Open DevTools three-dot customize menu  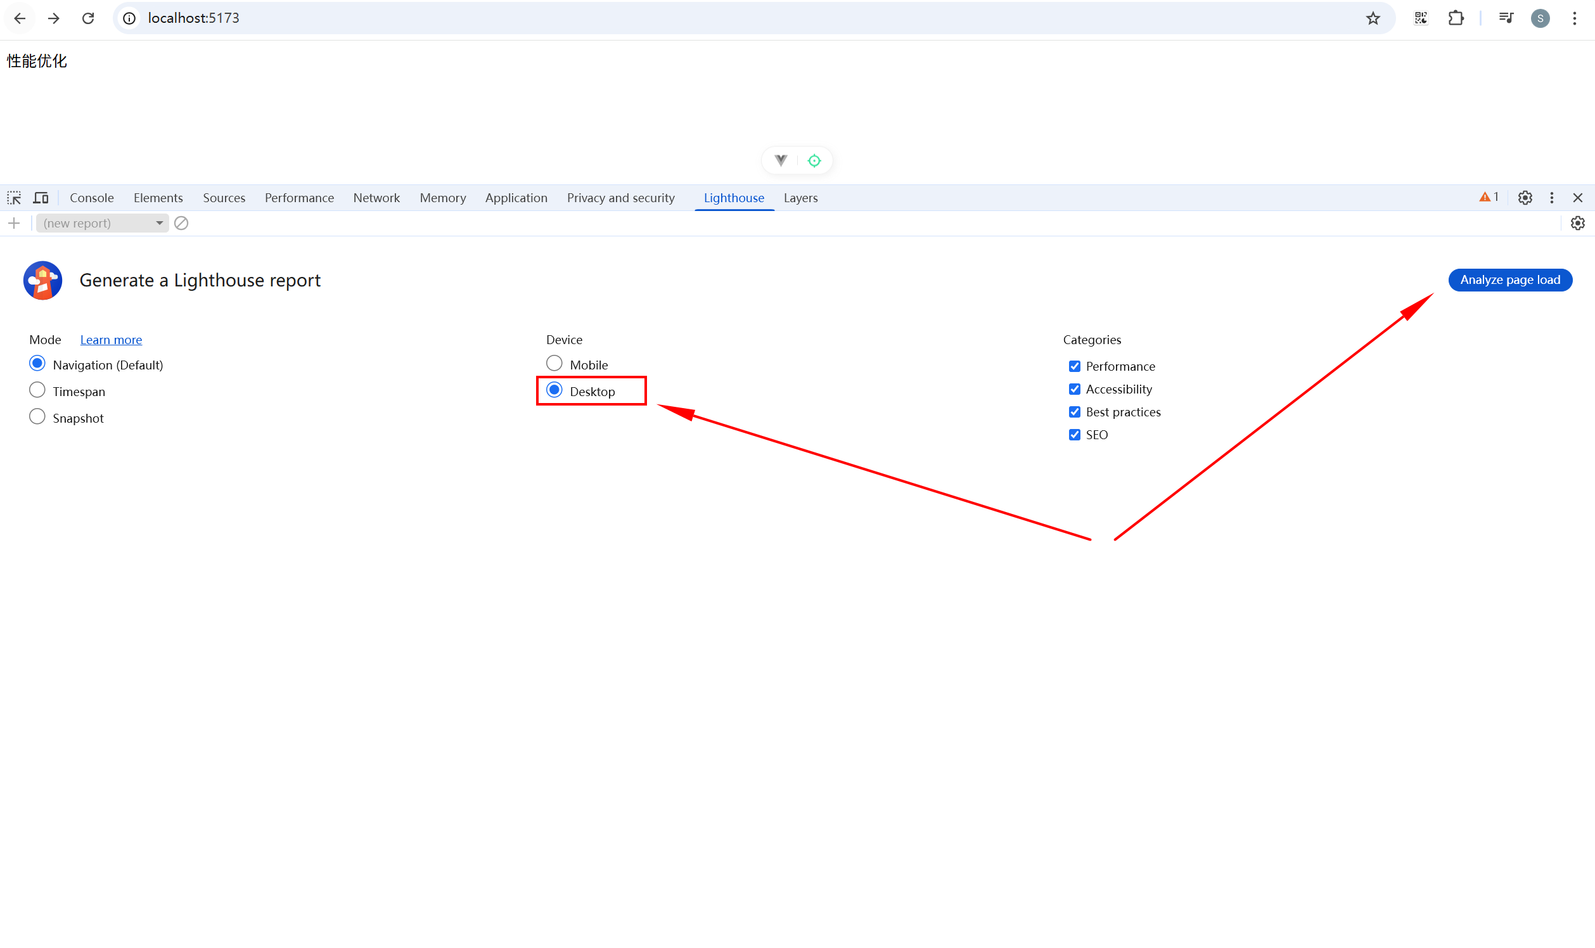pyautogui.click(x=1551, y=198)
